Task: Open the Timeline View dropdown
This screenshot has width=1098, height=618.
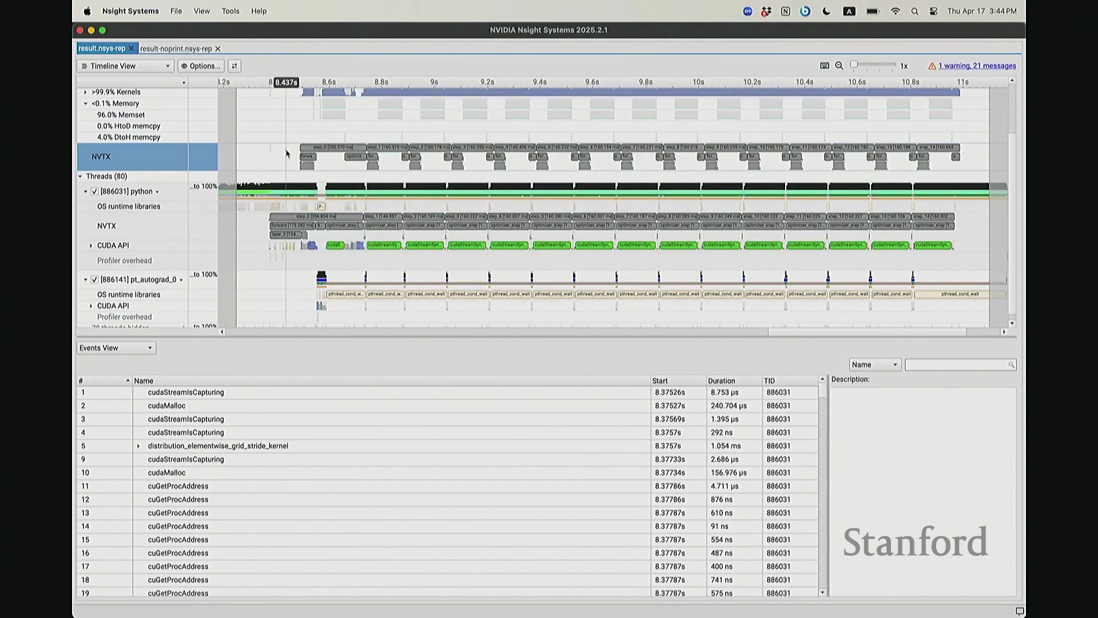Action: click(x=125, y=66)
